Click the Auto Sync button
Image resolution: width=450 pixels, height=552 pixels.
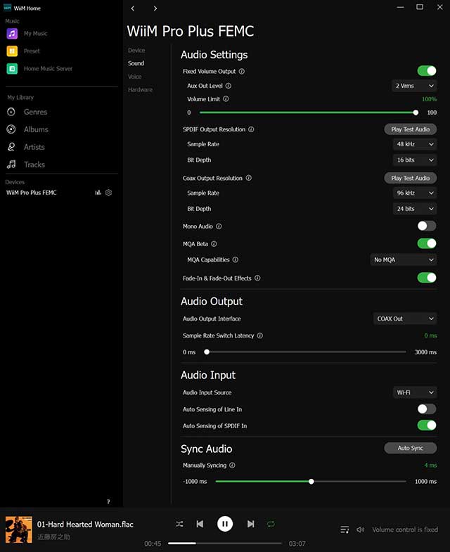click(x=411, y=448)
